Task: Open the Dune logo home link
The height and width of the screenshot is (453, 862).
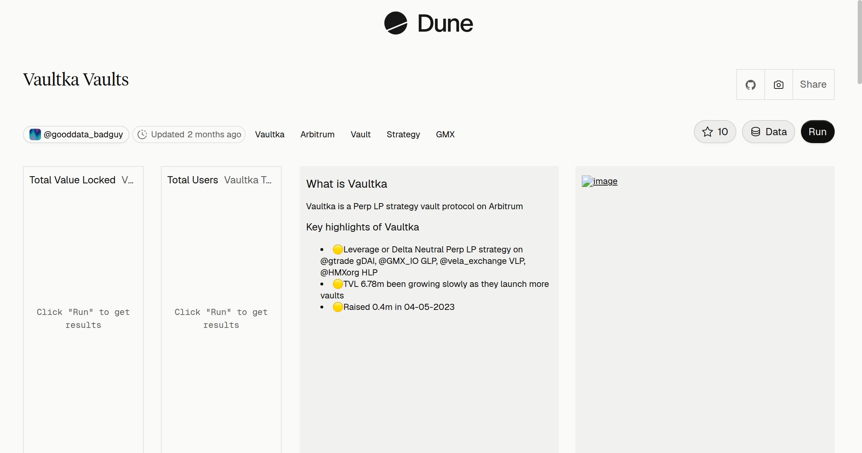Action: (428, 23)
